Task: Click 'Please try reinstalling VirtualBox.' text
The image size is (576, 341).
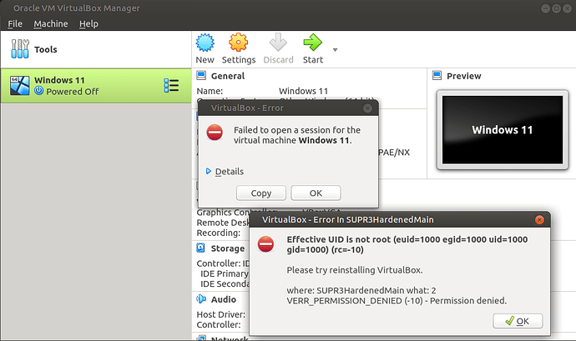Action: click(x=355, y=270)
